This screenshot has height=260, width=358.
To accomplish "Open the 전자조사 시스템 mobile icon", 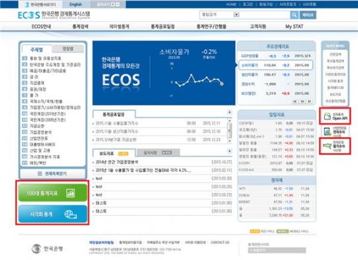I will coord(335,131).
